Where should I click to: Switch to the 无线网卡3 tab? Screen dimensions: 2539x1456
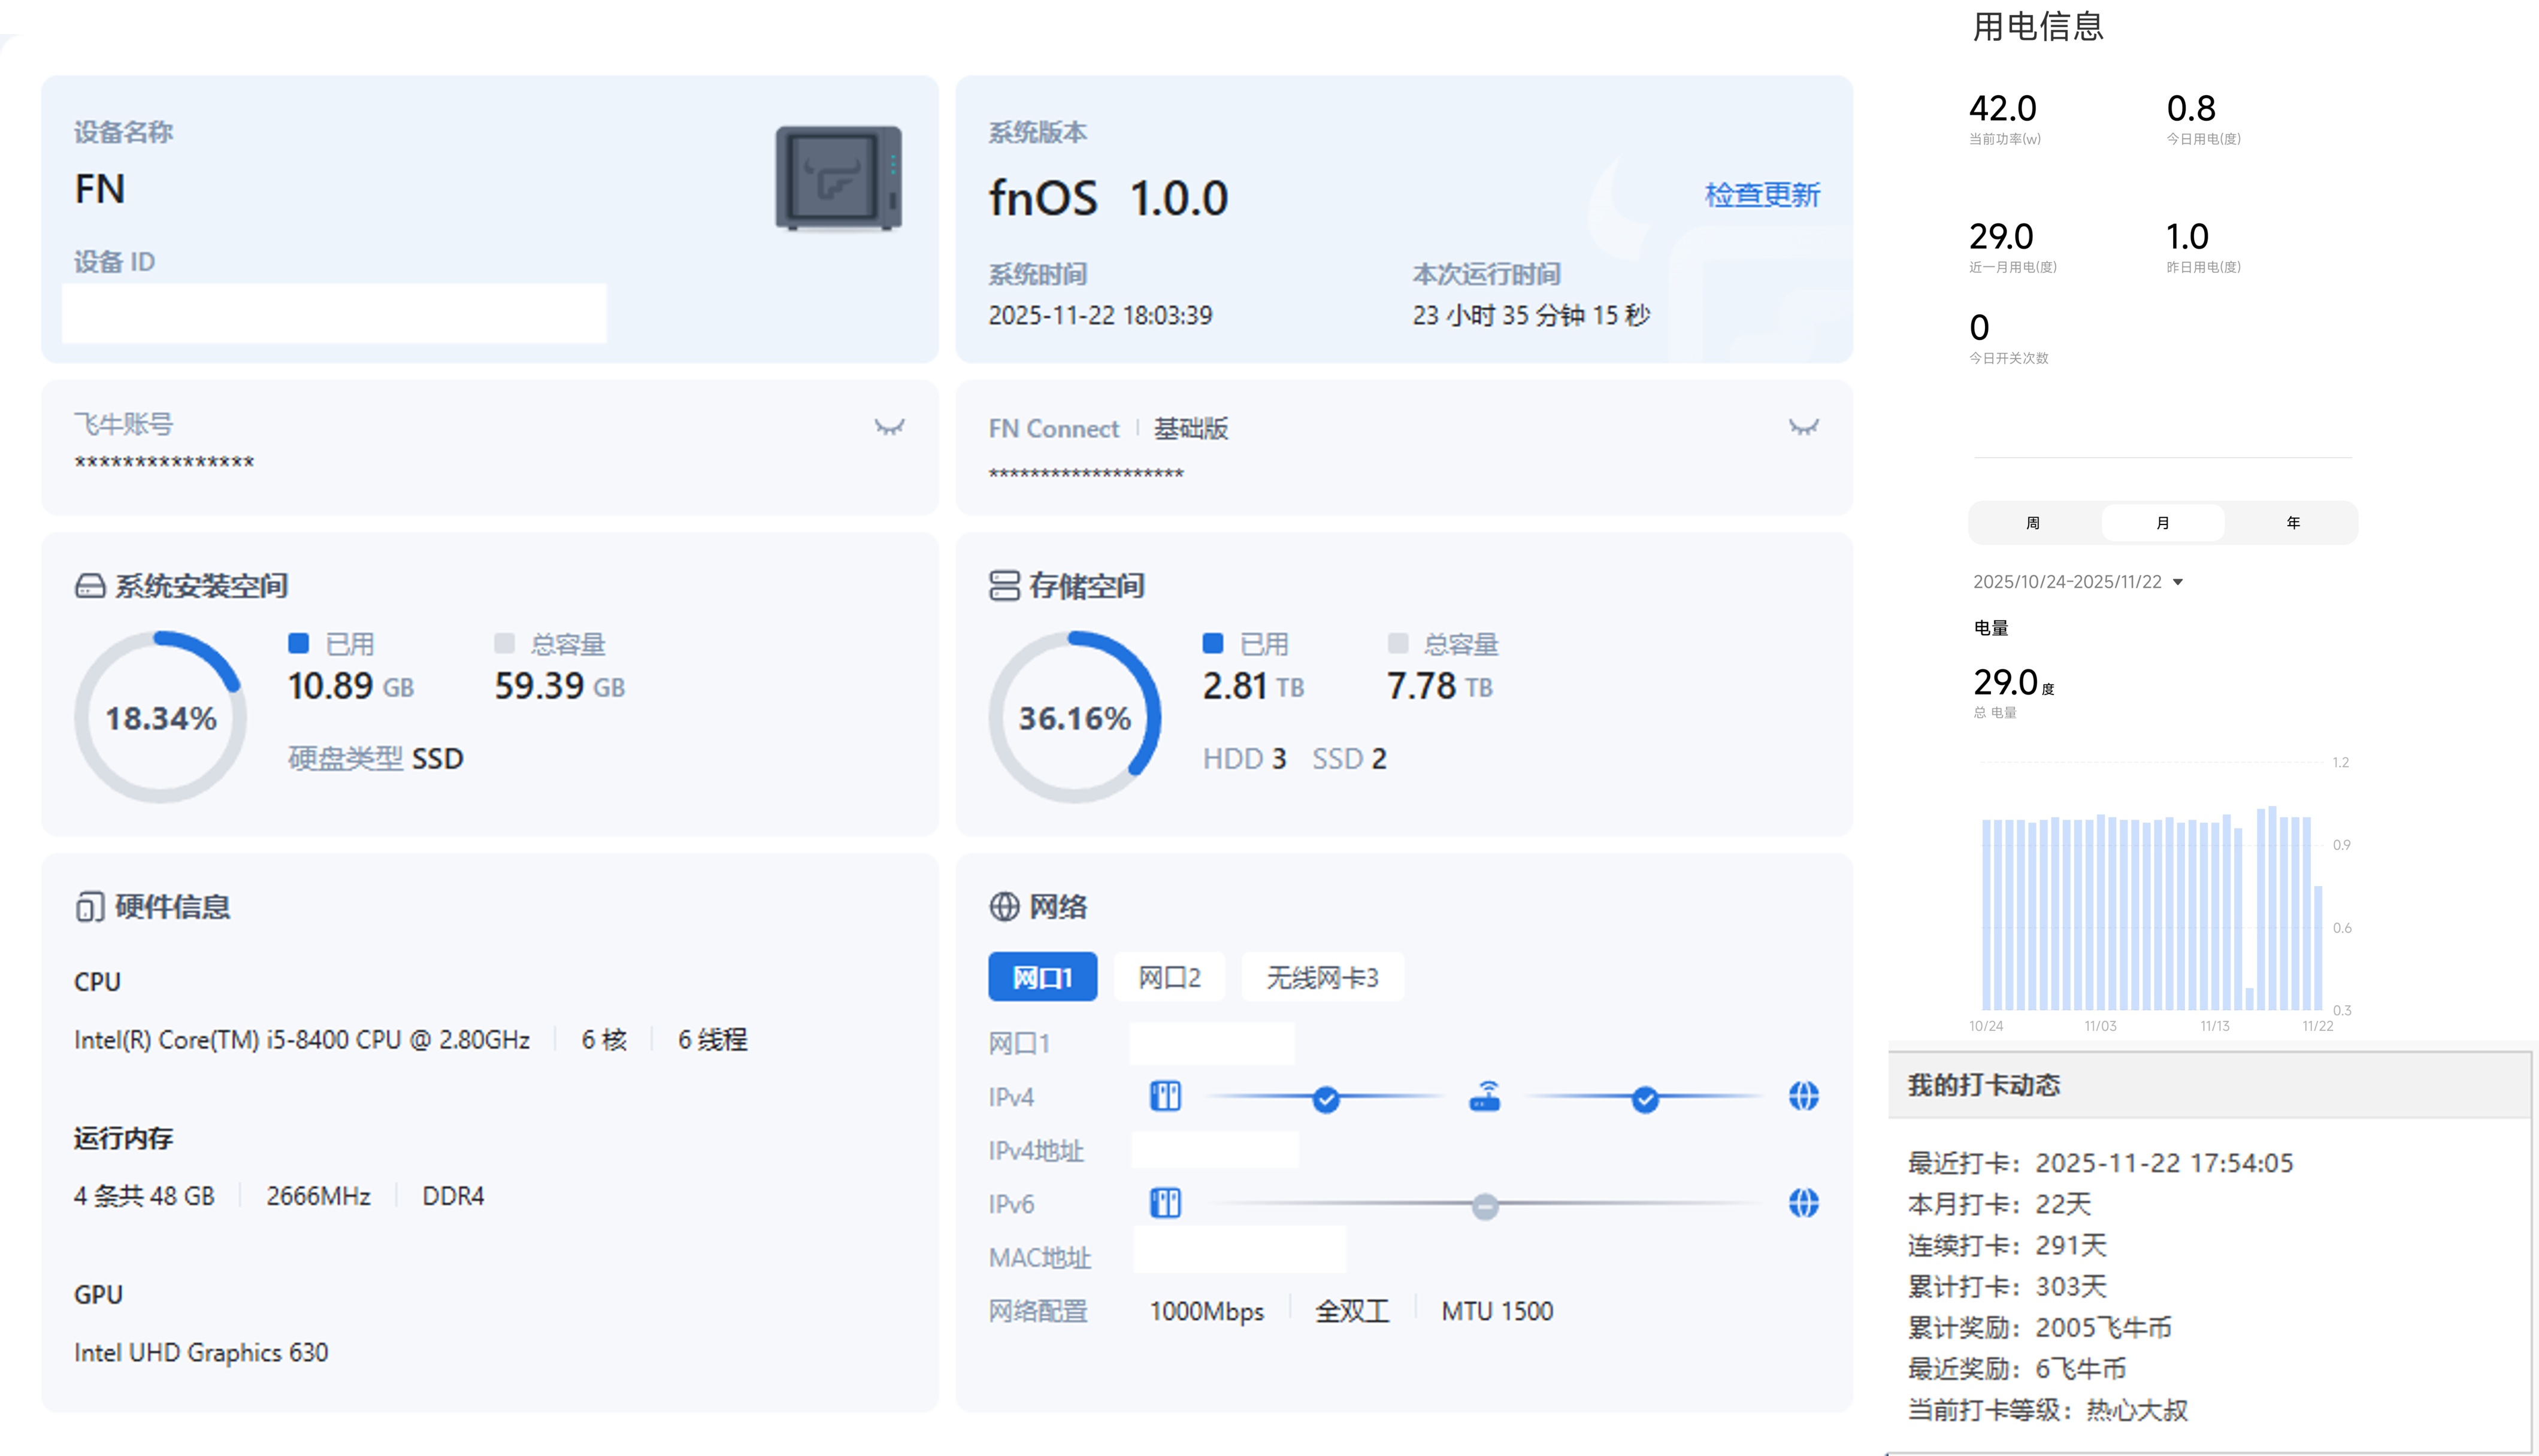click(x=1321, y=977)
